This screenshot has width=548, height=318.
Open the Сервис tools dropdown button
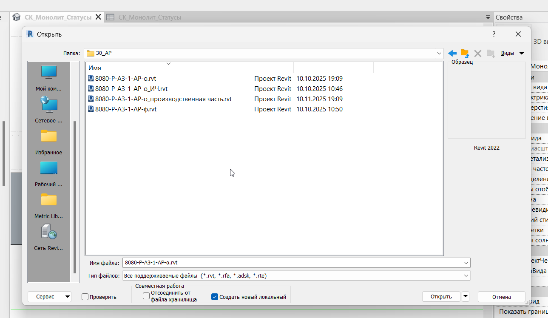pos(49,297)
